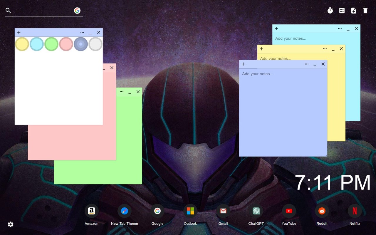The image size is (376, 235).
Task: Open the stopwatch timer tool
Action: [x=330, y=11]
